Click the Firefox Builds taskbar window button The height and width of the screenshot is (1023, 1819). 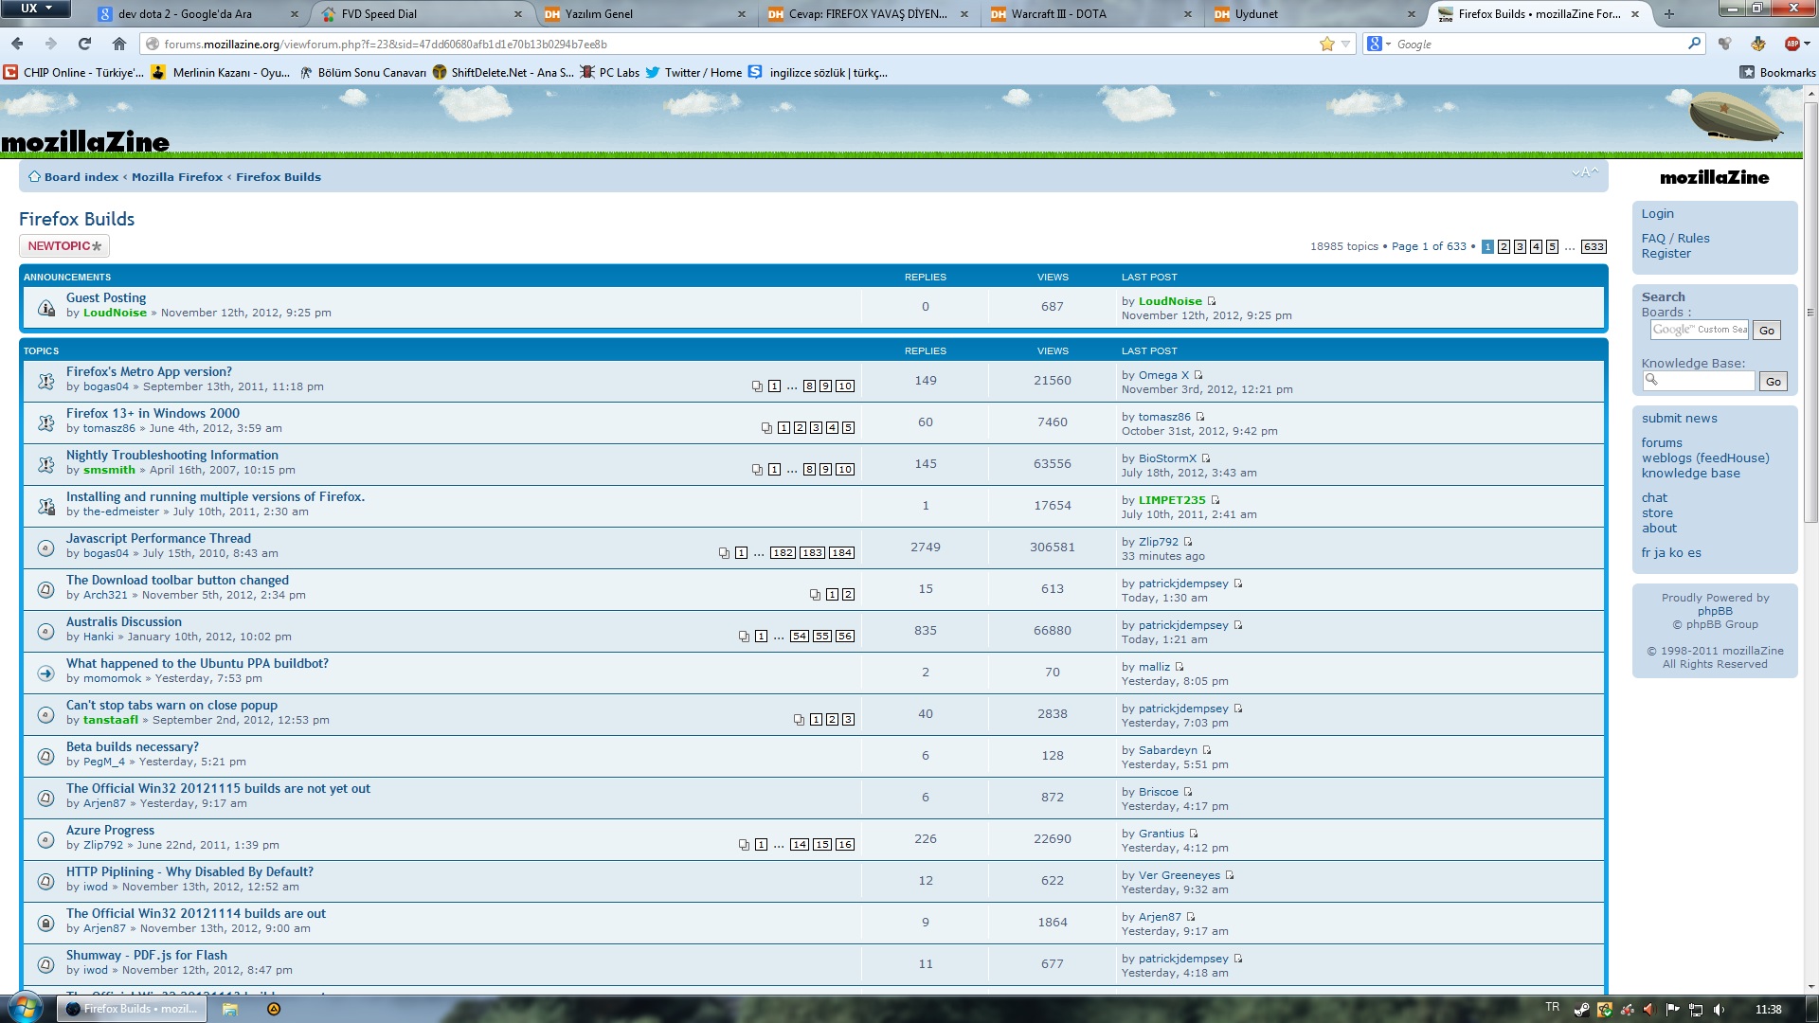133,1009
